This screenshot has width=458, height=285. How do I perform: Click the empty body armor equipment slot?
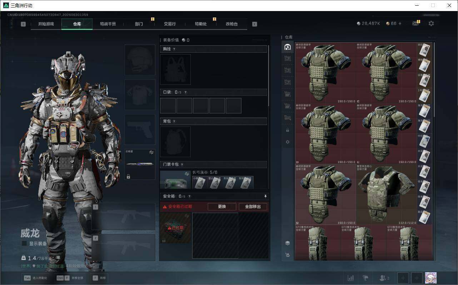pos(140,94)
